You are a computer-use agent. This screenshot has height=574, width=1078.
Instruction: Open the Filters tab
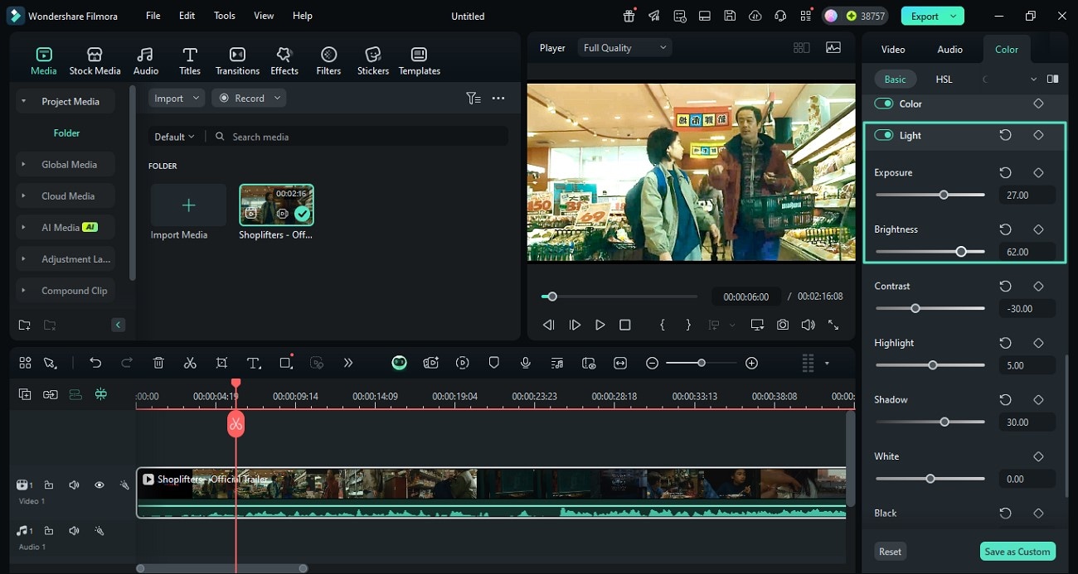[x=328, y=61]
